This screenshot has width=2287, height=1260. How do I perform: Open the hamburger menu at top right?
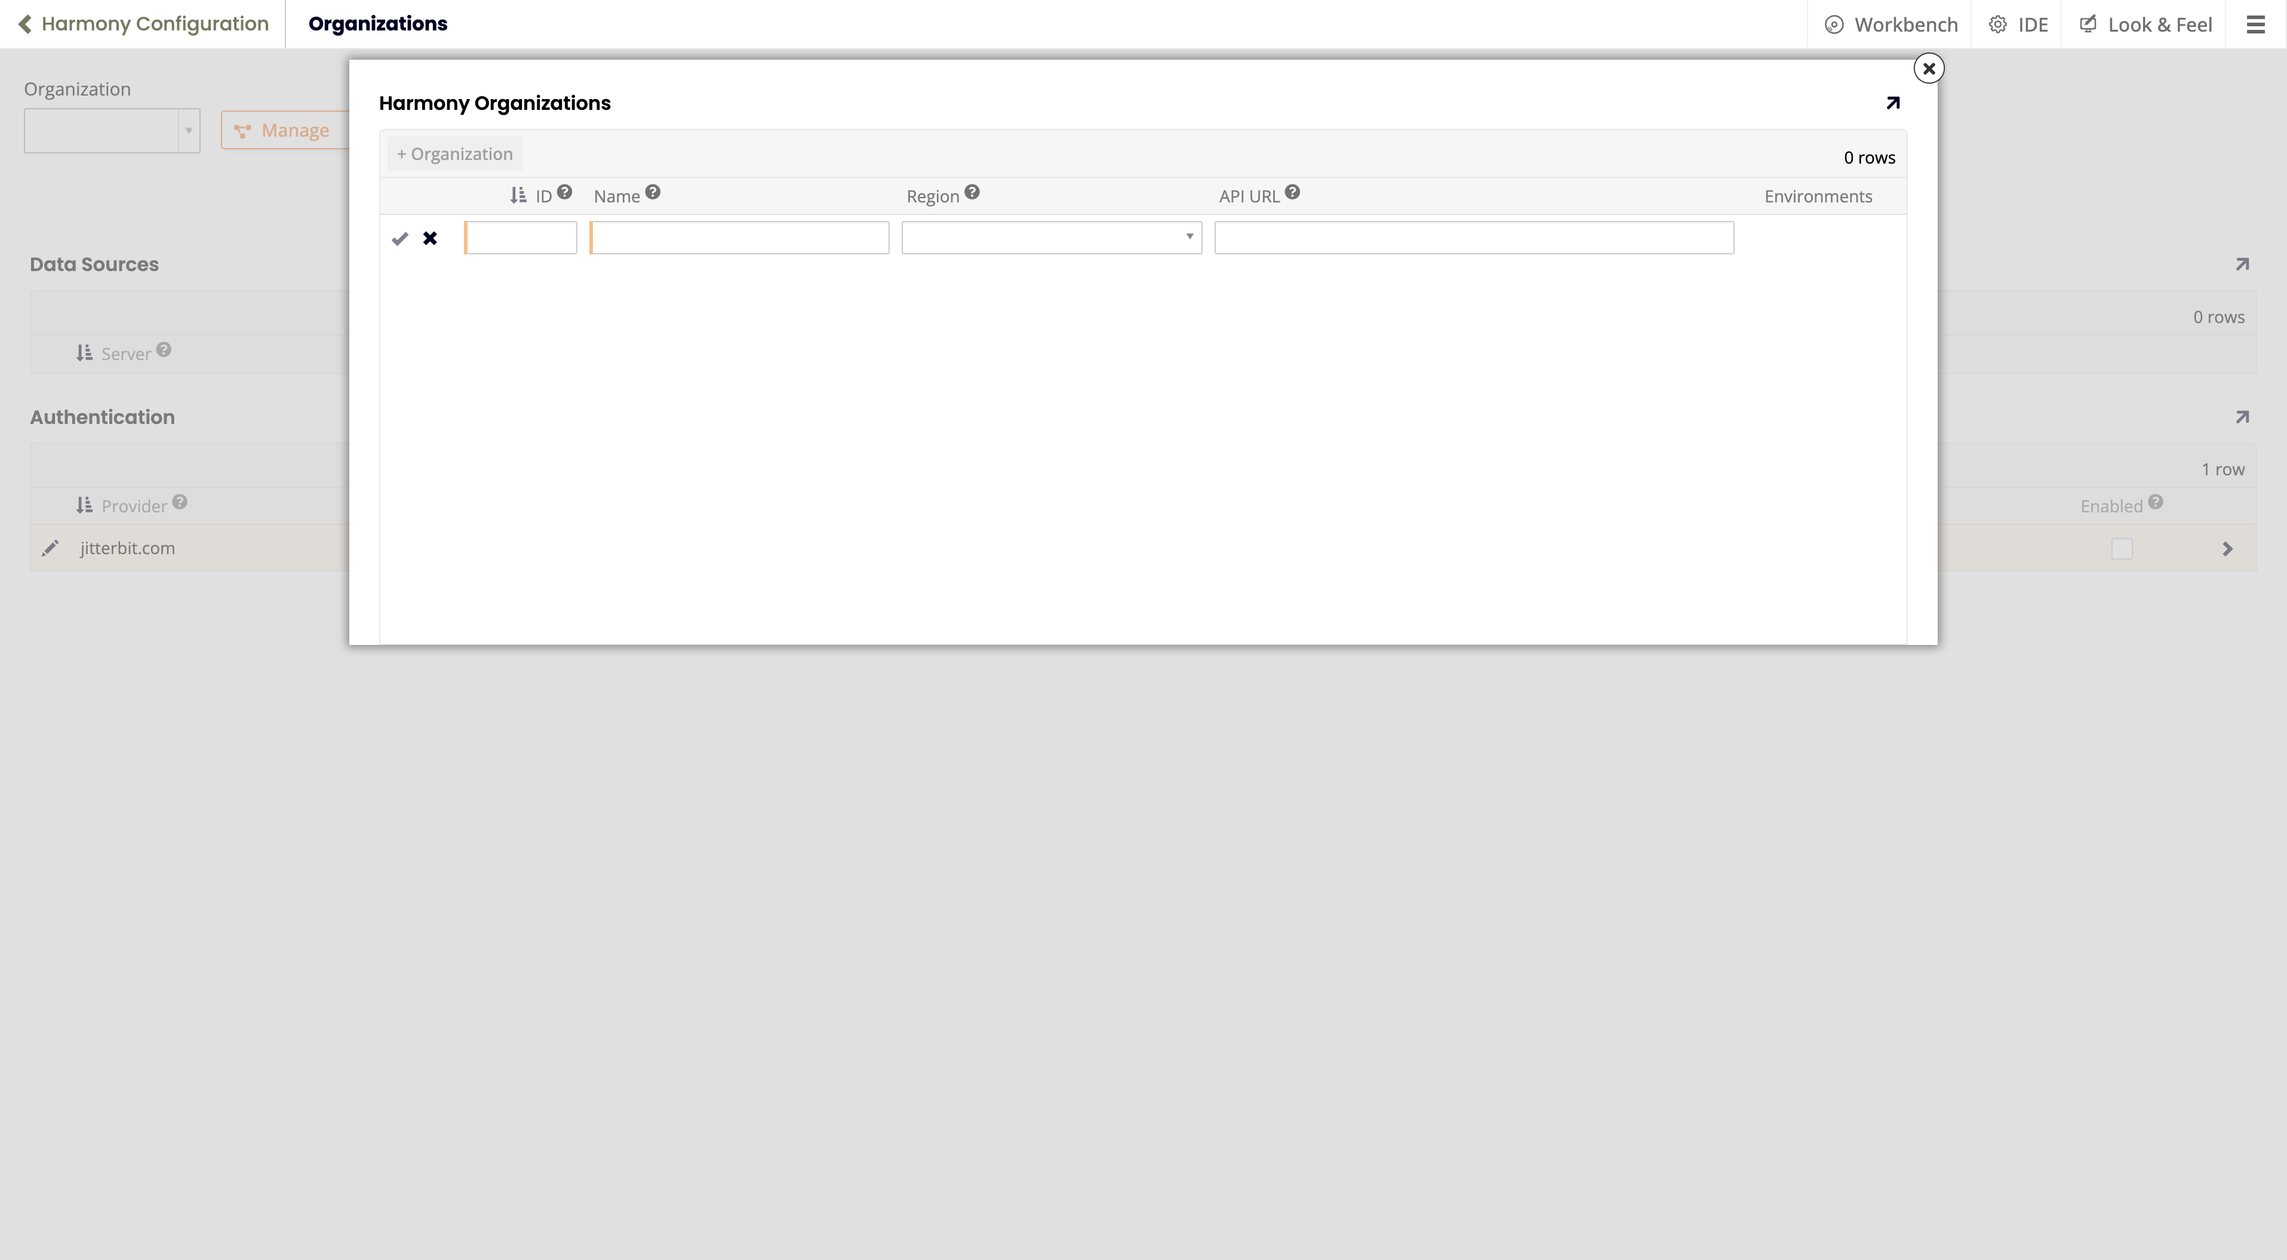coord(2255,24)
